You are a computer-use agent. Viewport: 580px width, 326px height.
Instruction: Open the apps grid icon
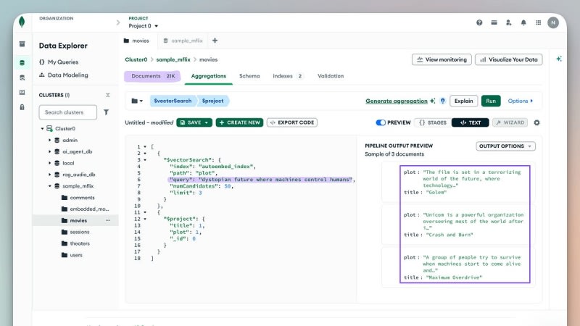tap(538, 22)
